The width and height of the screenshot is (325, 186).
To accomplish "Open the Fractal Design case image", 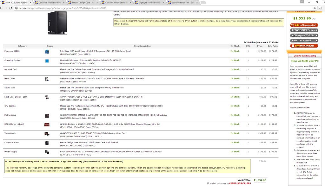I will pyautogui.click(x=47, y=143).
